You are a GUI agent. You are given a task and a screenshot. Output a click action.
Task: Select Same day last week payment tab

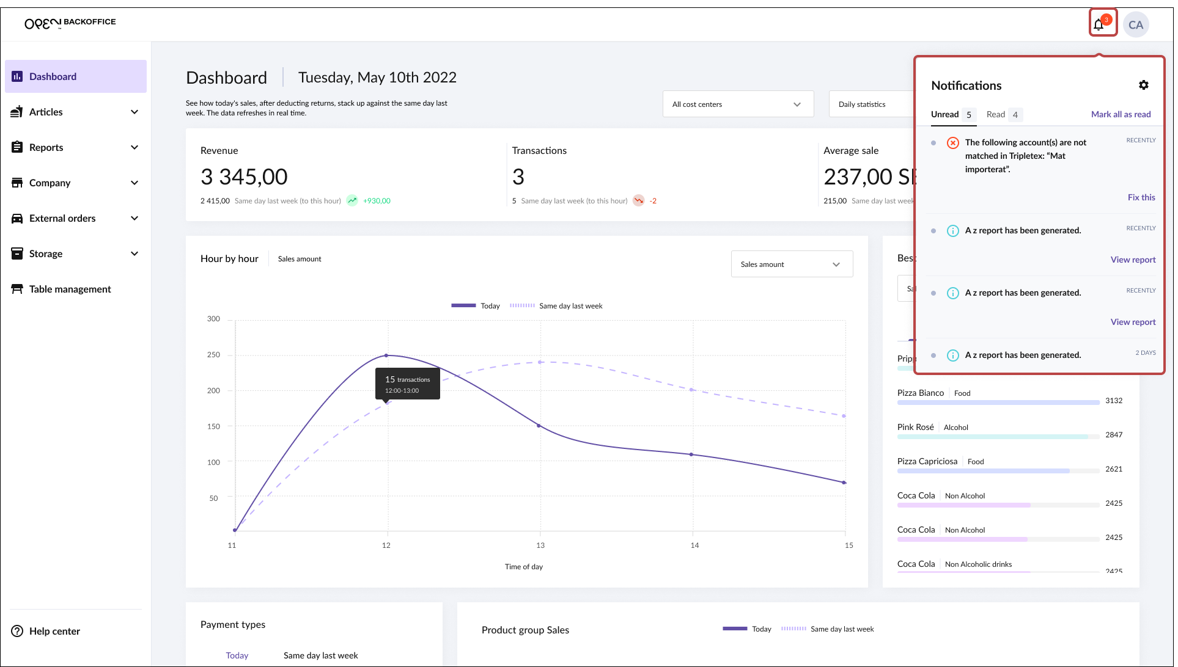click(x=320, y=655)
